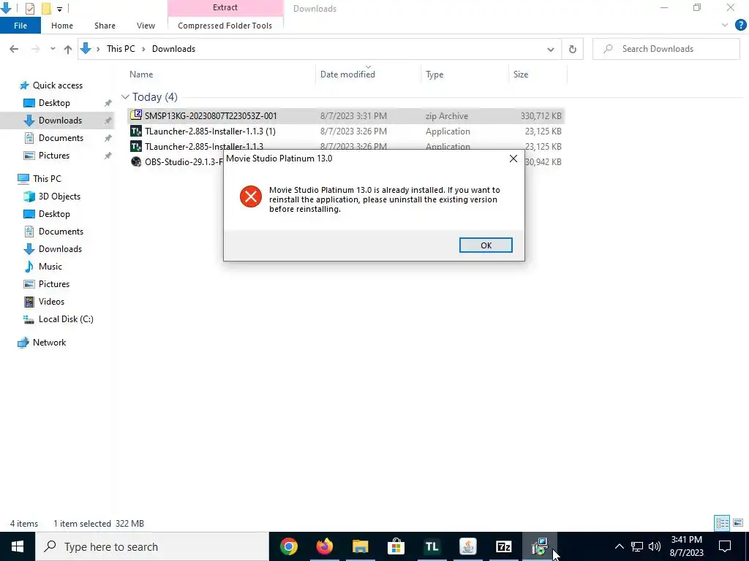The height and width of the screenshot is (561, 749).
Task: Select This PC in navigation pane
Action: coord(47,179)
